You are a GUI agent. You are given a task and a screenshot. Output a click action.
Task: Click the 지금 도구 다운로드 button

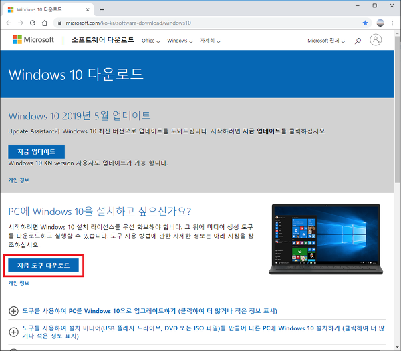click(x=43, y=265)
